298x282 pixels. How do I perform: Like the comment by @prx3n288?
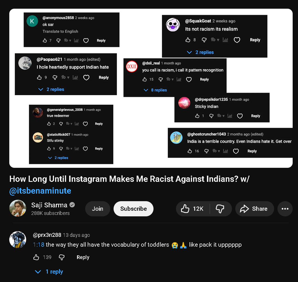(36, 257)
